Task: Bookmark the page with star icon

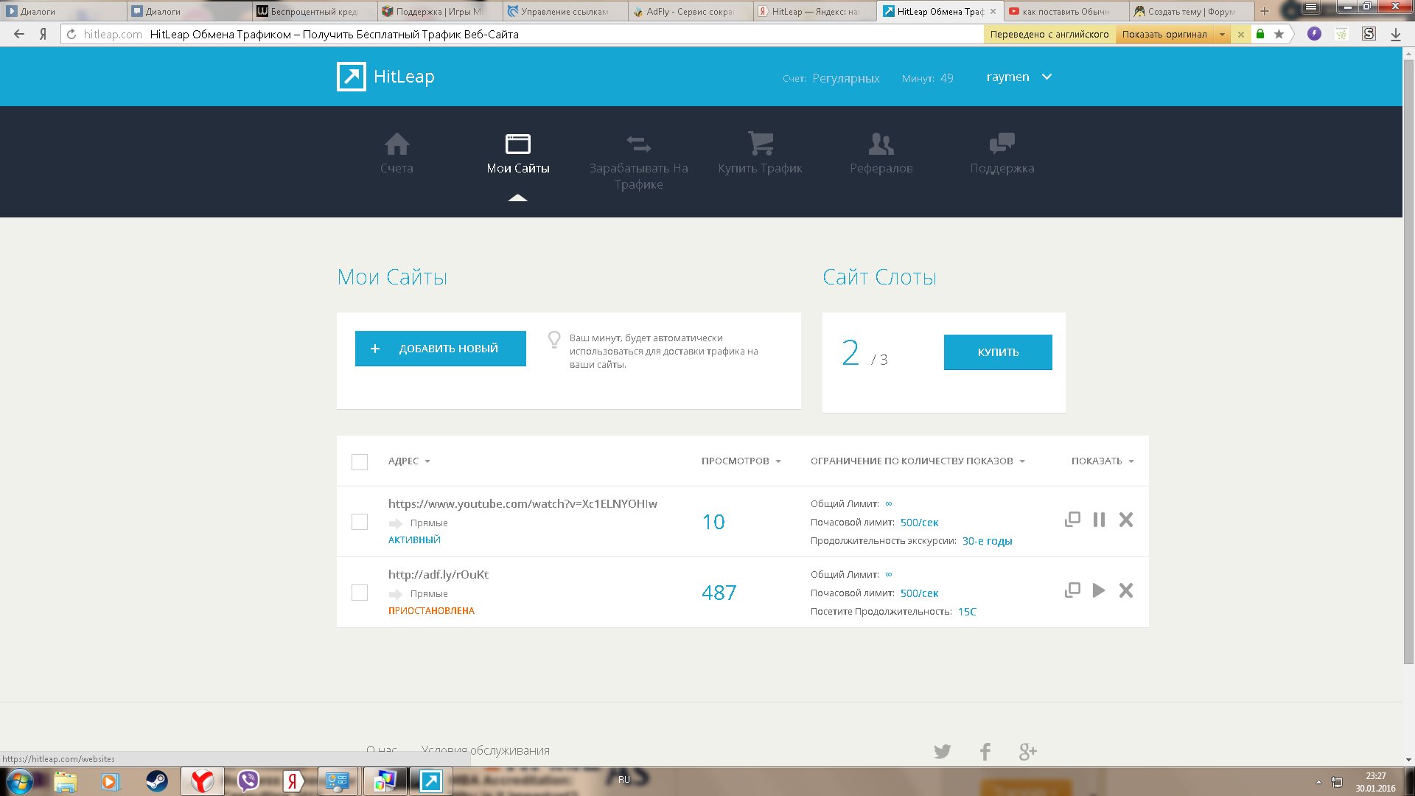Action: (x=1279, y=34)
